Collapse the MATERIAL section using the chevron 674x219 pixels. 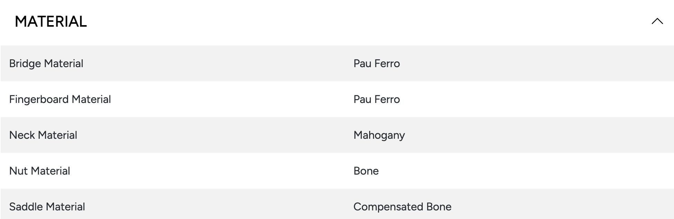coord(657,21)
